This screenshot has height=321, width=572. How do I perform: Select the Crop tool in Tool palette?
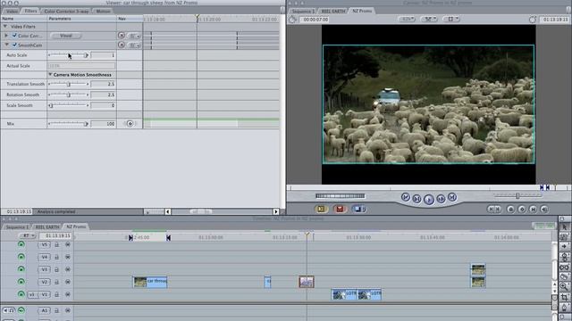[x=565, y=297]
